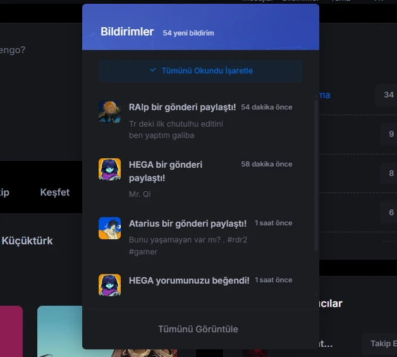Open the HEGA yorumunuzu beğendi notification
Viewport: 397px width, 357px height.
click(189, 280)
